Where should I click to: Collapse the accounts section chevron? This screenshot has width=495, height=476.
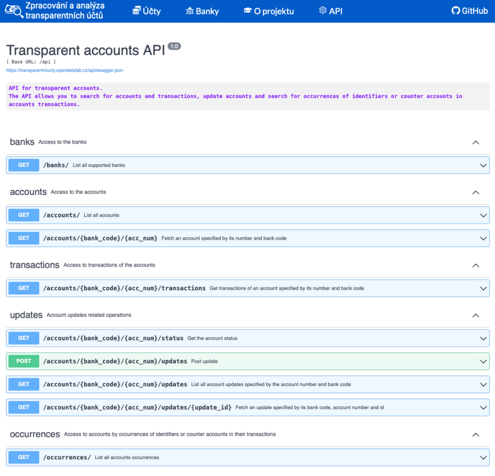pyautogui.click(x=476, y=193)
